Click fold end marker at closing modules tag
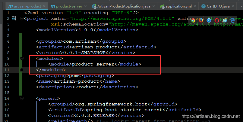243x122 pixels. coord(22,70)
